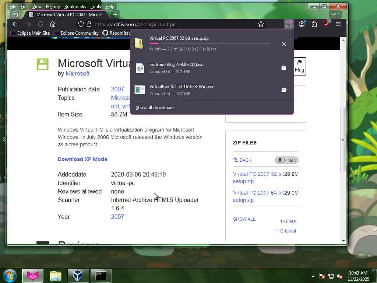Open the File menu
The image size is (377, 283).
click(x=13, y=7)
